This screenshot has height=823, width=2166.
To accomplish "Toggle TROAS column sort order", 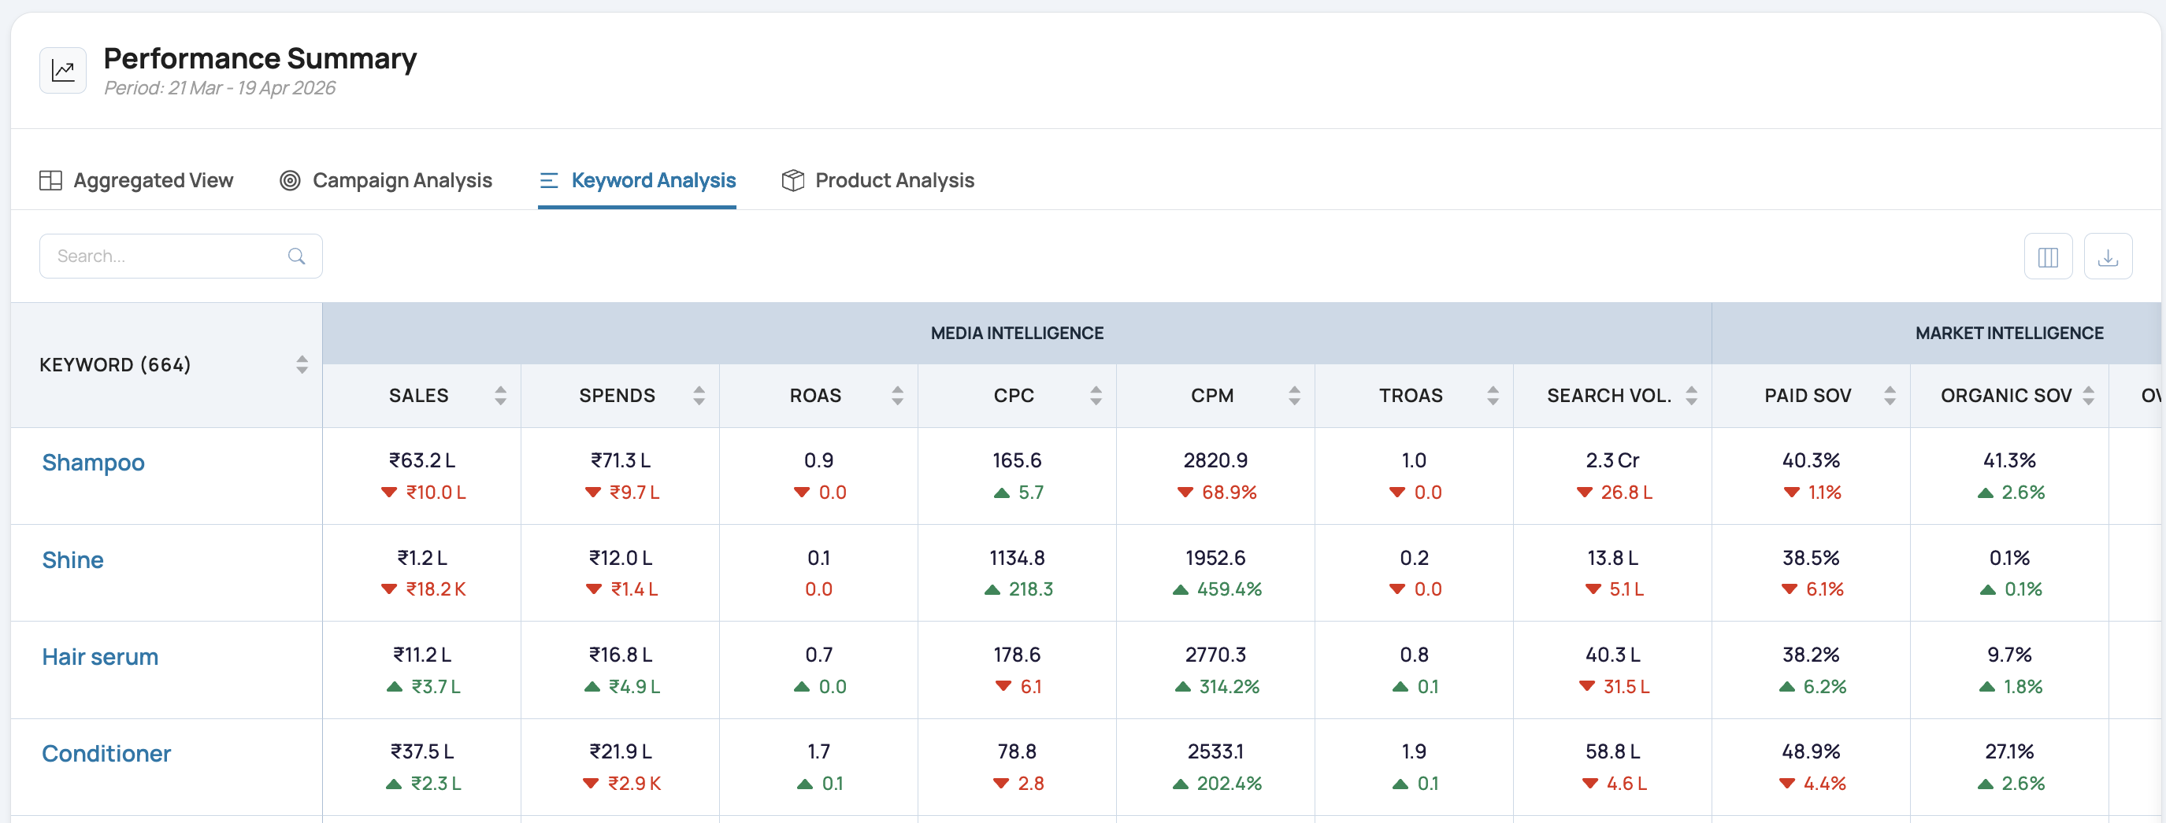I will point(1493,396).
